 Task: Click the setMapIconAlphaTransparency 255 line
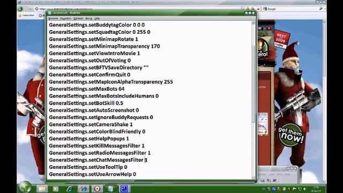[111, 82]
